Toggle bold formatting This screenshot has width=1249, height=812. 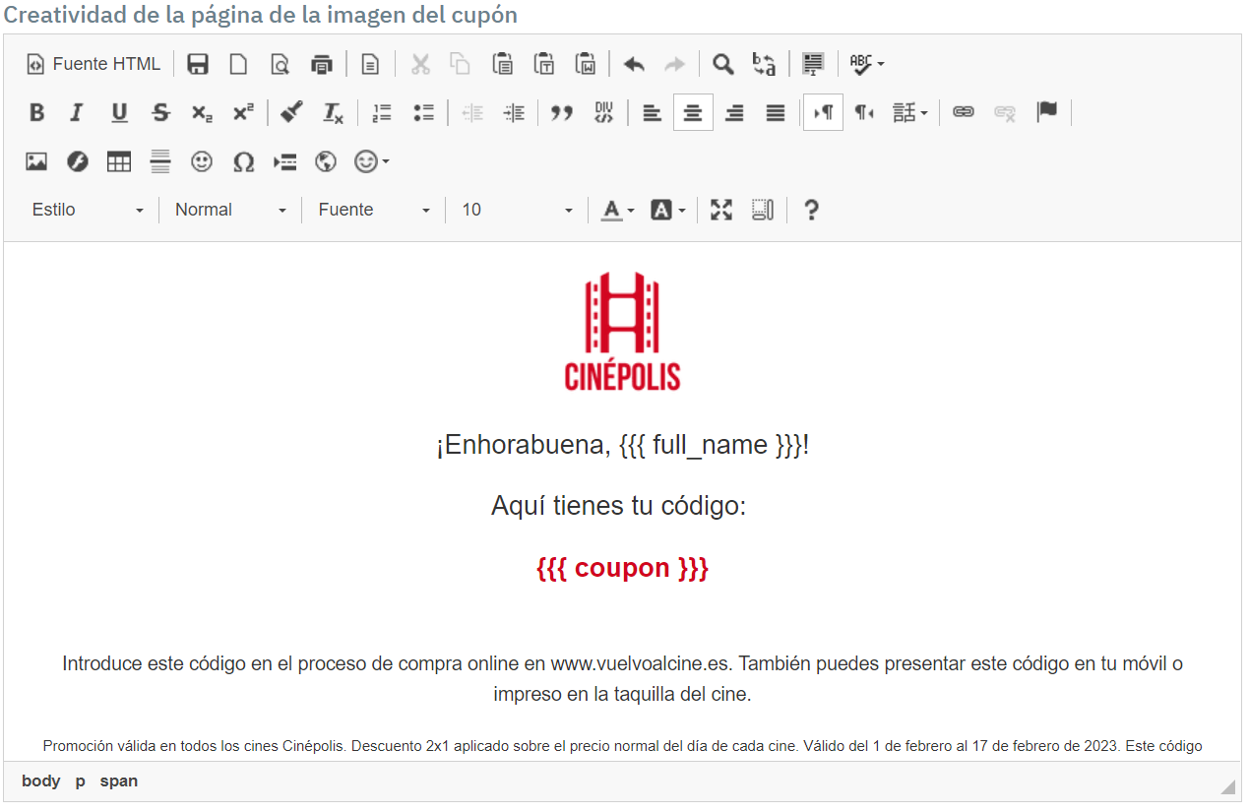click(36, 112)
